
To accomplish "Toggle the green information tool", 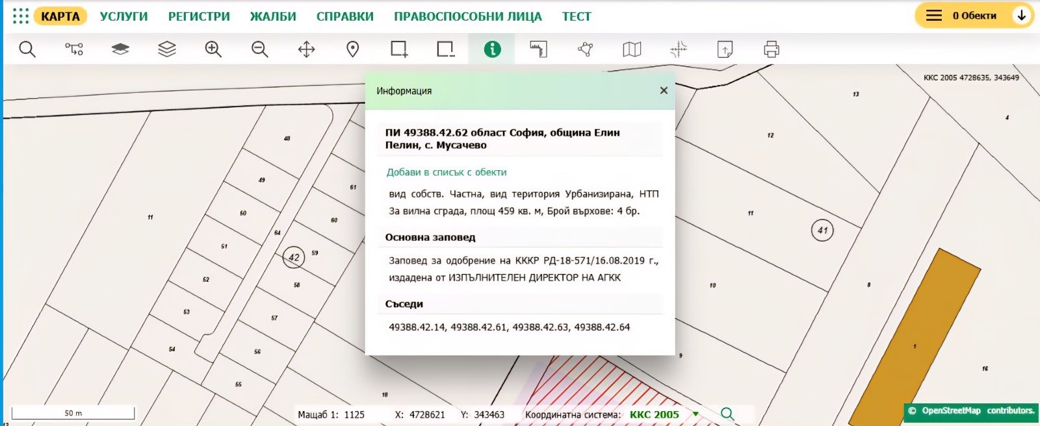I will pyautogui.click(x=492, y=49).
